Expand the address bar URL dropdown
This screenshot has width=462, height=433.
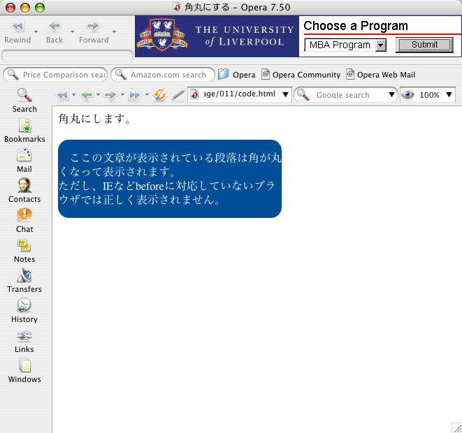click(285, 95)
